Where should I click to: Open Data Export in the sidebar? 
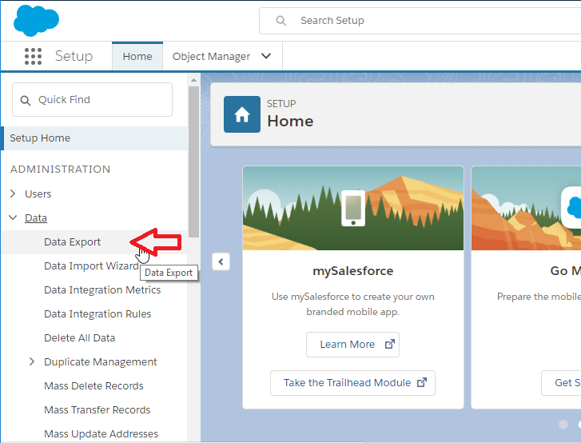pos(73,241)
